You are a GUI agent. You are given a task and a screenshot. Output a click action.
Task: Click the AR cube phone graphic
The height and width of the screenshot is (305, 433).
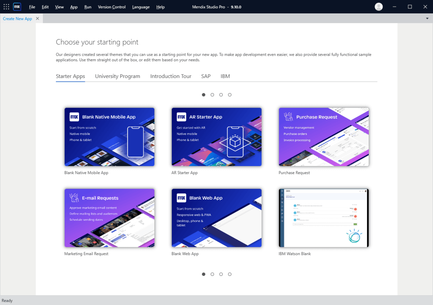click(235, 141)
